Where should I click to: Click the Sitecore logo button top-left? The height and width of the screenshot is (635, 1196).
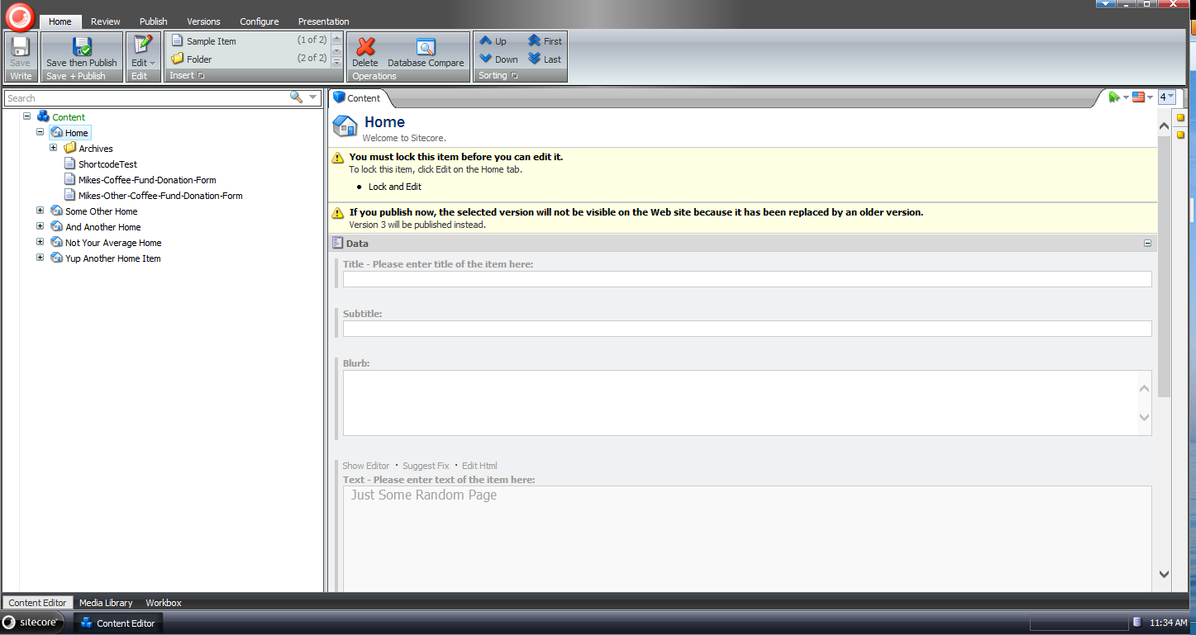(21, 16)
